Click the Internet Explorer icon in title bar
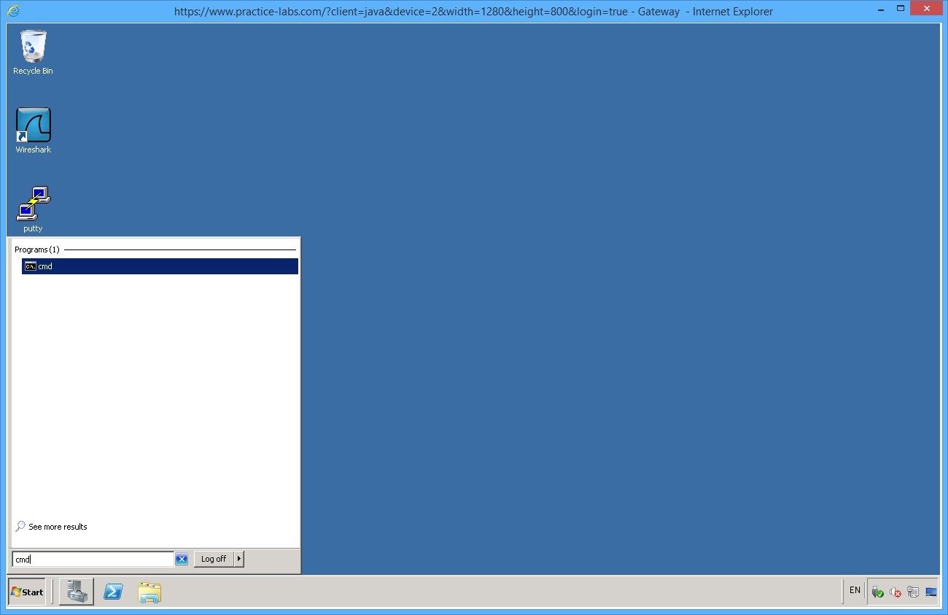948x615 pixels. click(x=12, y=11)
